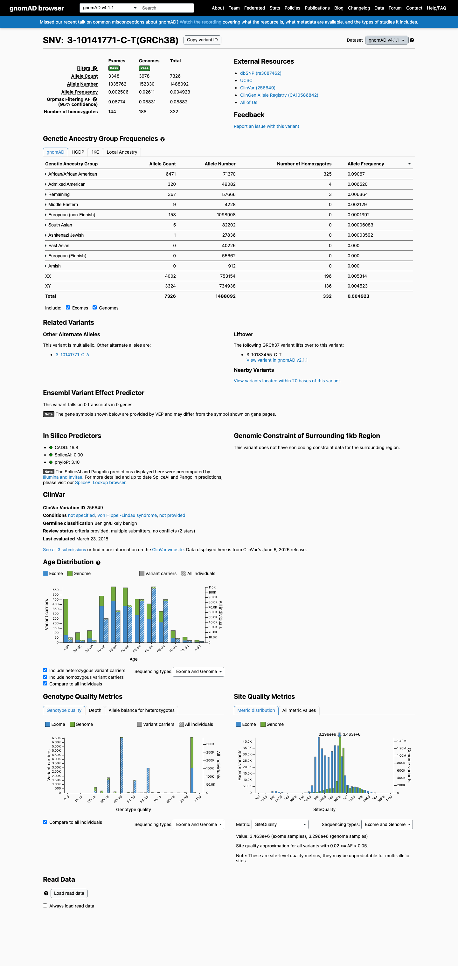Click the Dataset help question-mark icon
This screenshot has height=966, width=458.
(x=412, y=40)
